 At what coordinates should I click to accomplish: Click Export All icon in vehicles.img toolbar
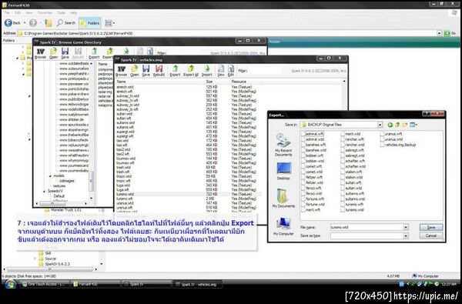pyautogui.click(x=191, y=71)
